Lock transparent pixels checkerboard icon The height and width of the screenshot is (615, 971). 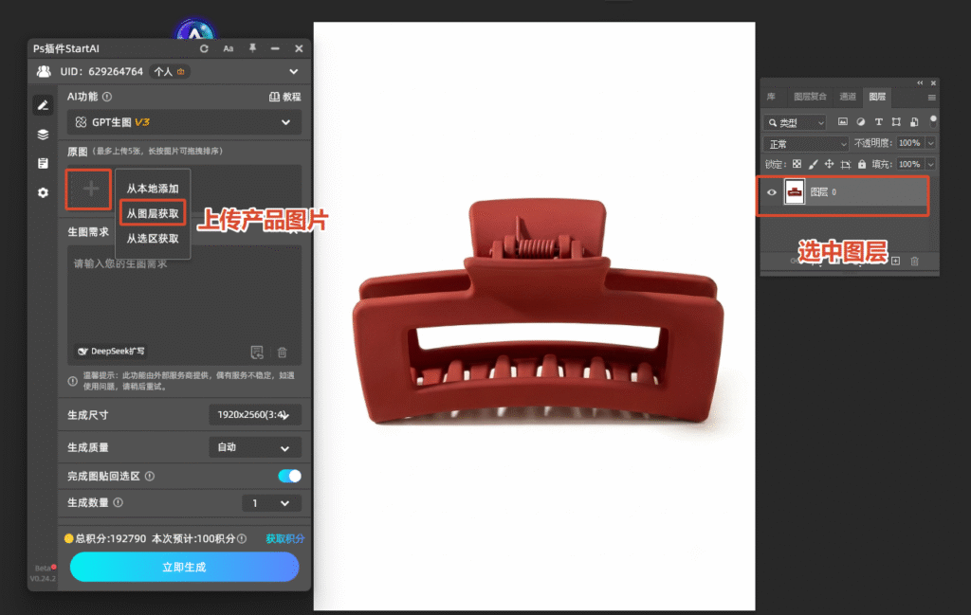click(797, 164)
